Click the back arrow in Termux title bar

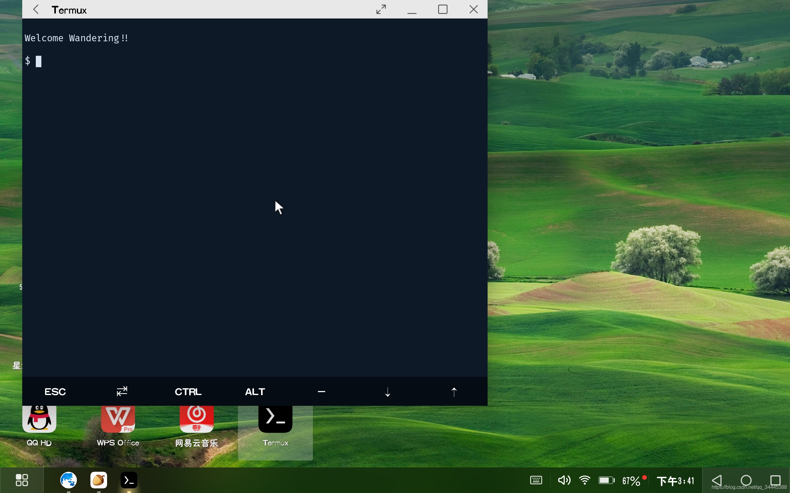point(36,10)
